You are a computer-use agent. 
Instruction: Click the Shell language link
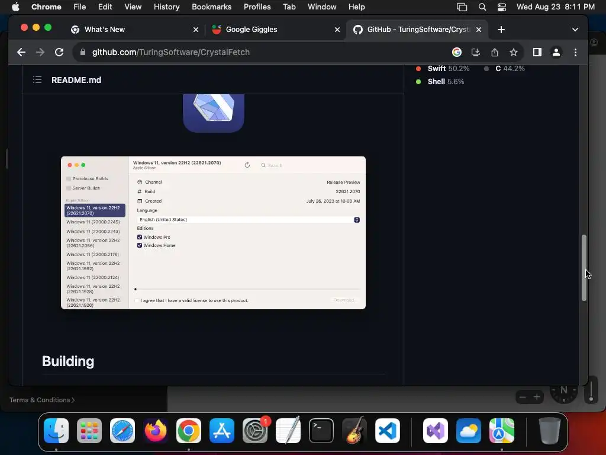(x=440, y=82)
